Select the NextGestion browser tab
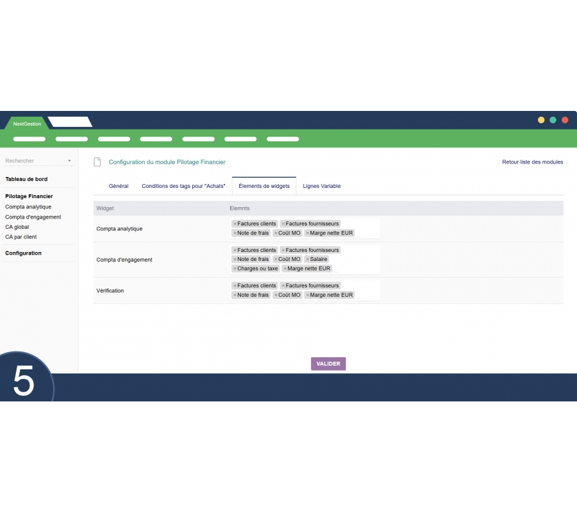 [27, 123]
